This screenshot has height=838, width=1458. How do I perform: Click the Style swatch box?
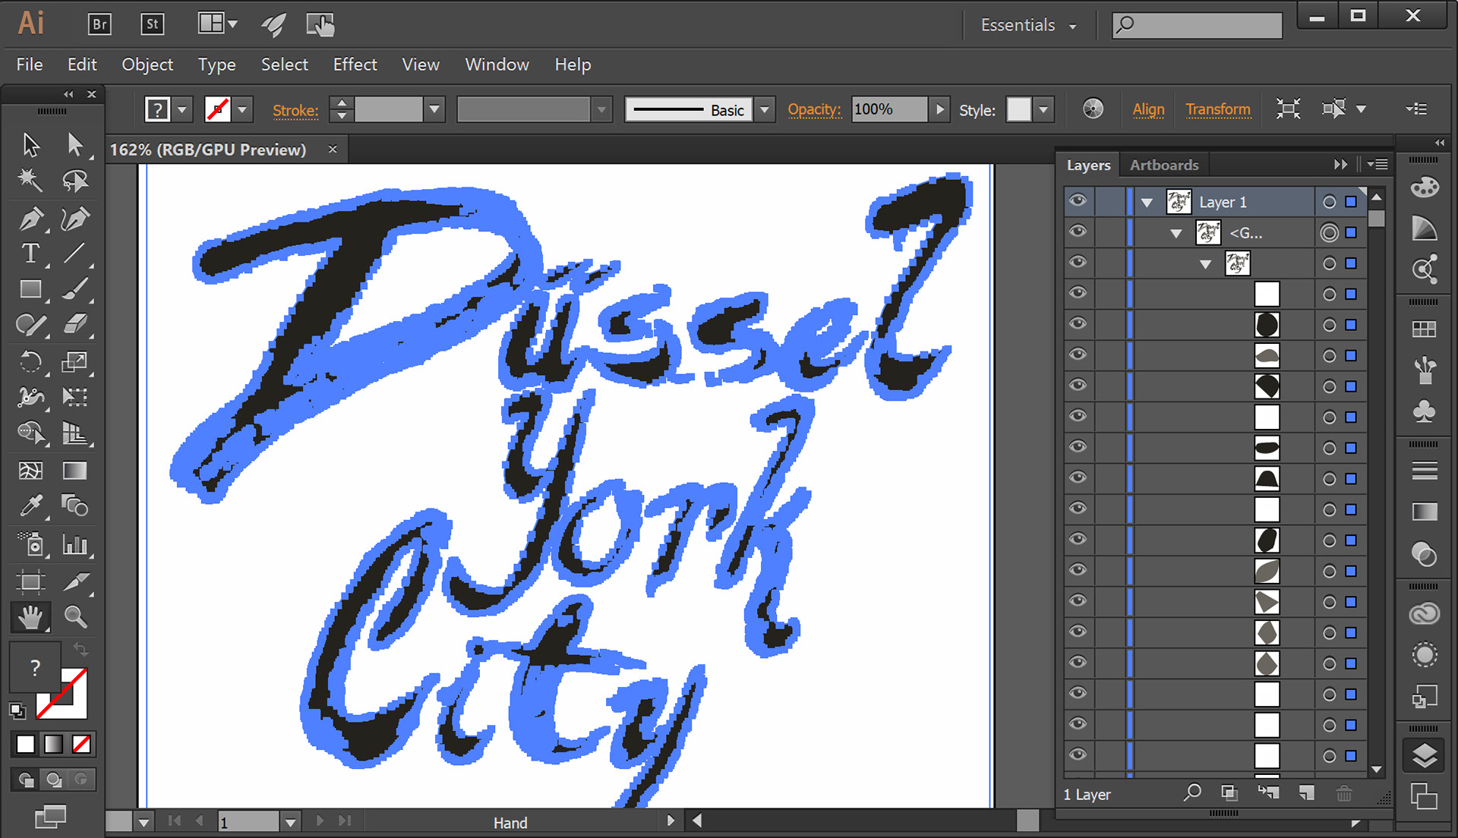tap(1019, 109)
